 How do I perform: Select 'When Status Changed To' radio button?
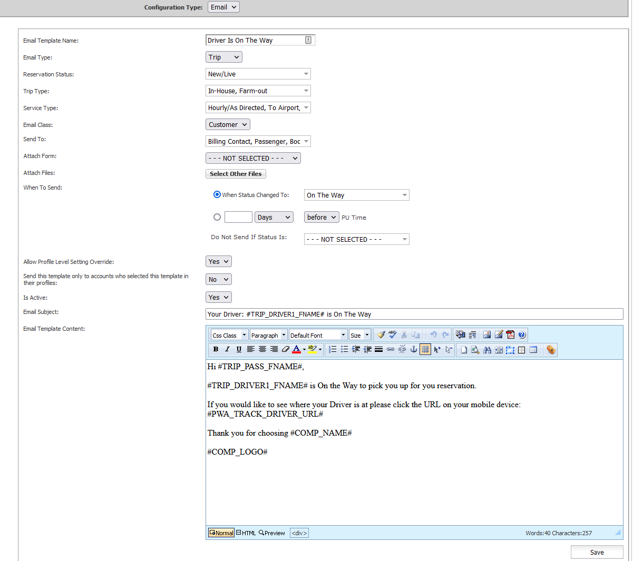(217, 194)
